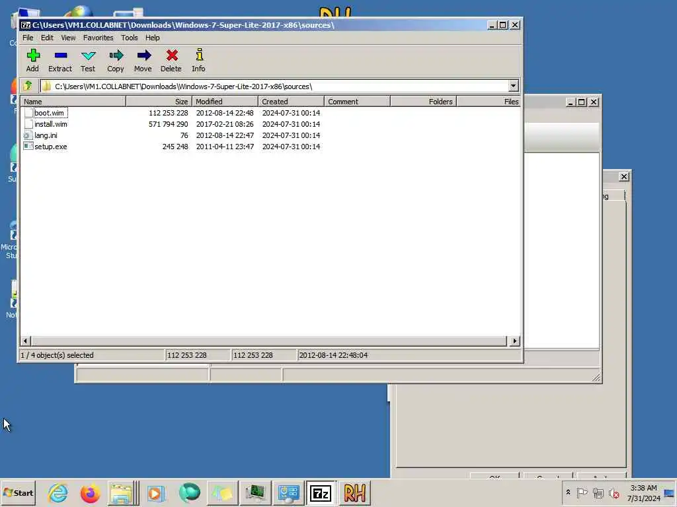Click the sticky notes taskbar icon
The image size is (677, 507).
(222, 492)
